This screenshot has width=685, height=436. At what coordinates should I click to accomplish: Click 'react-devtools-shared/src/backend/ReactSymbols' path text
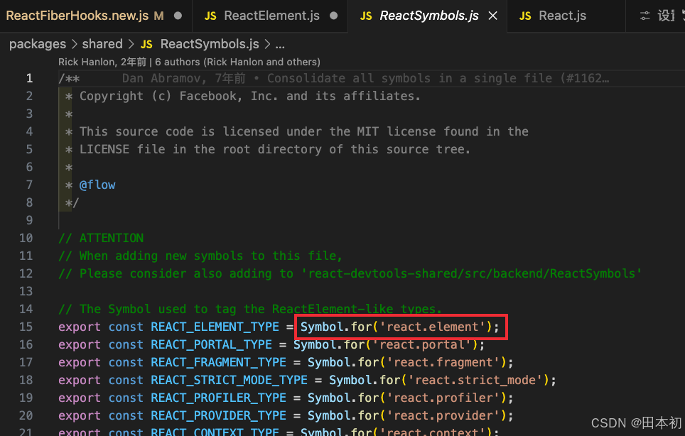472,273
